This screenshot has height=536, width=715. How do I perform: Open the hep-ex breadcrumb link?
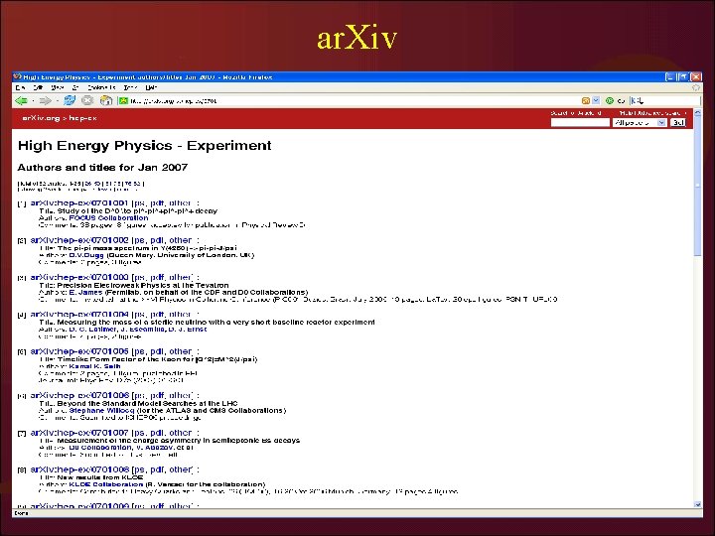(x=83, y=118)
